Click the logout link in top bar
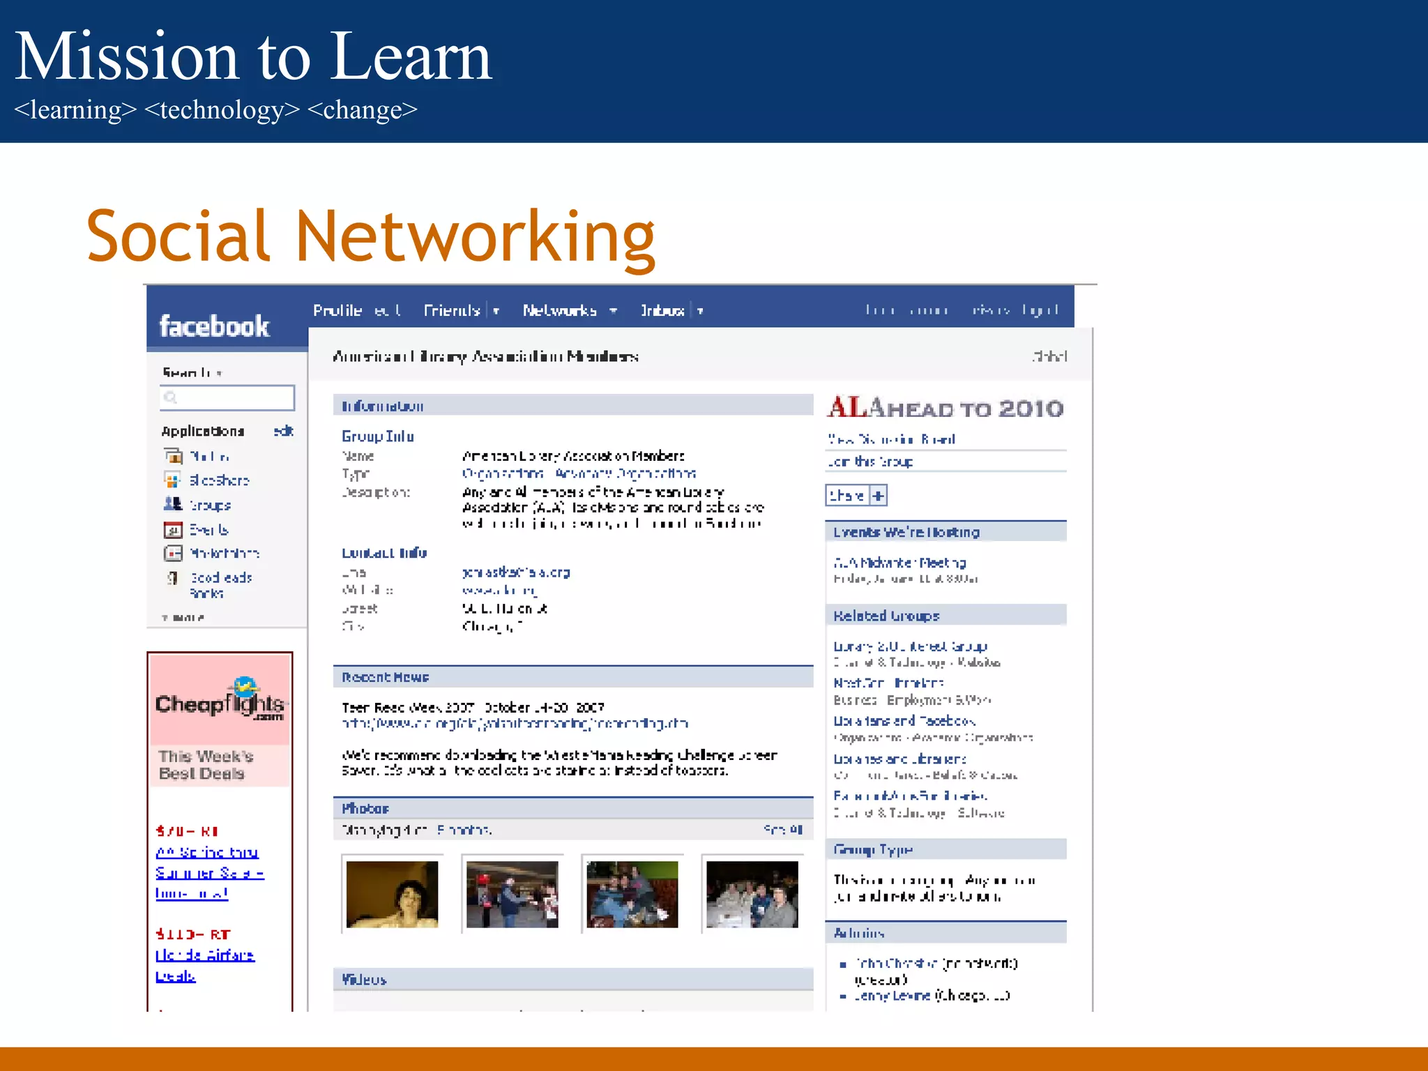This screenshot has width=1428, height=1071. click(x=1041, y=310)
